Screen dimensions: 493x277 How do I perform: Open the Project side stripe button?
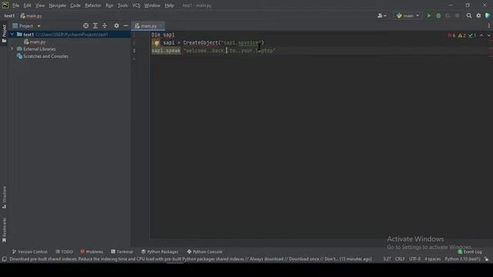4,33
